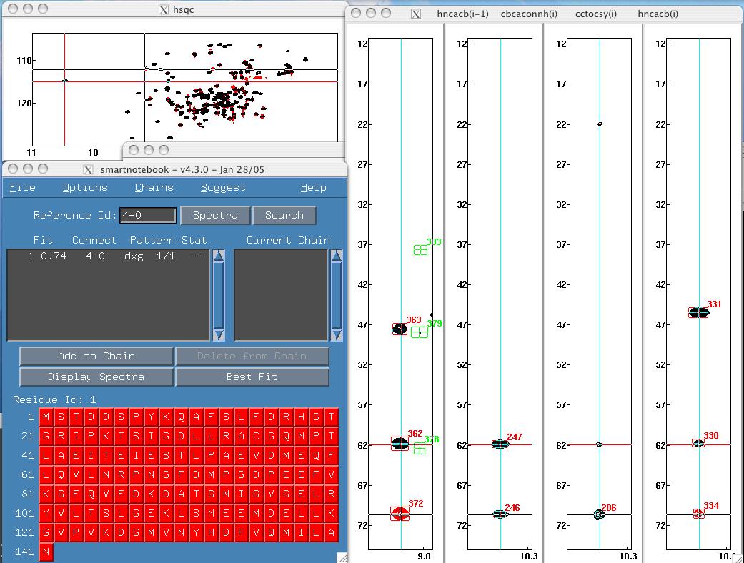
Task: Select peak 372 red marker
Action: click(400, 513)
